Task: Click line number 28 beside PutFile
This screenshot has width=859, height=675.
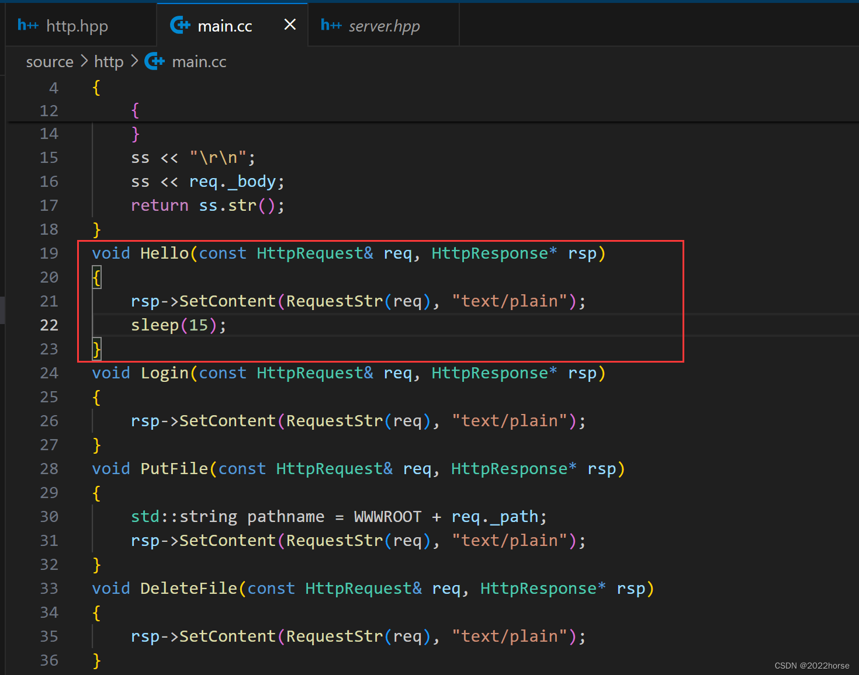Action: click(49, 469)
